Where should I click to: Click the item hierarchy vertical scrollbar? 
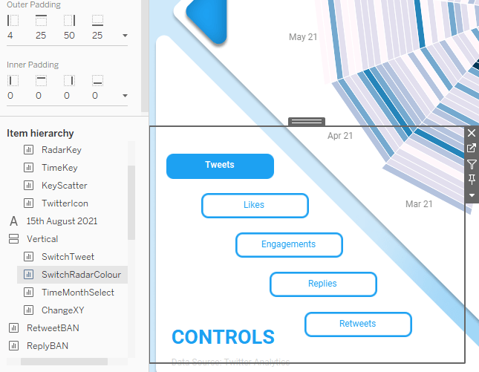131,200
